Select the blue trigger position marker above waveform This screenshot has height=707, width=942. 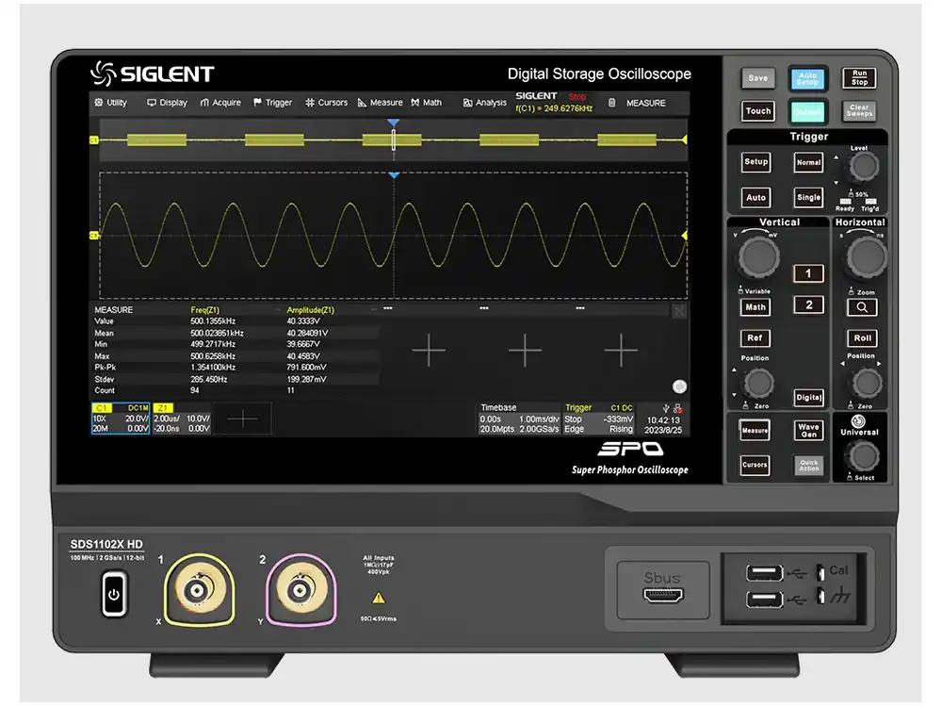(394, 175)
